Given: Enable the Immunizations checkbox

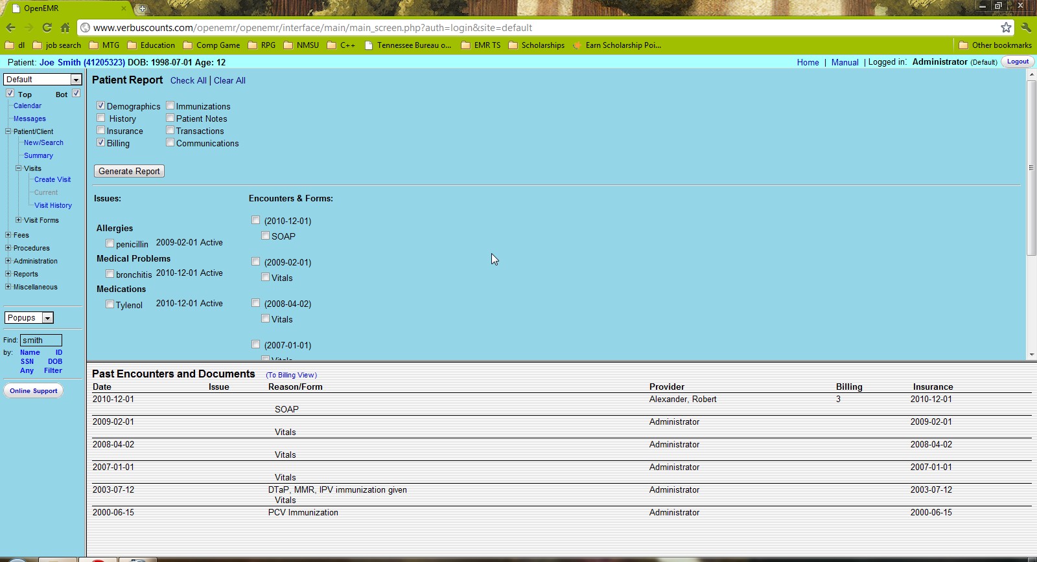Looking at the screenshot, I should tap(170, 106).
